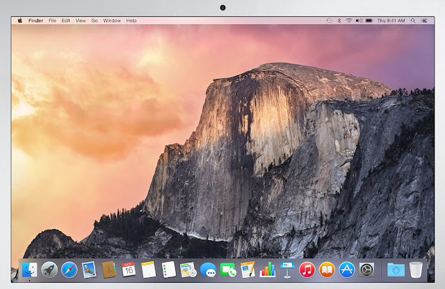Open Messages blue speech bubble
The image size is (445, 289).
(x=208, y=270)
